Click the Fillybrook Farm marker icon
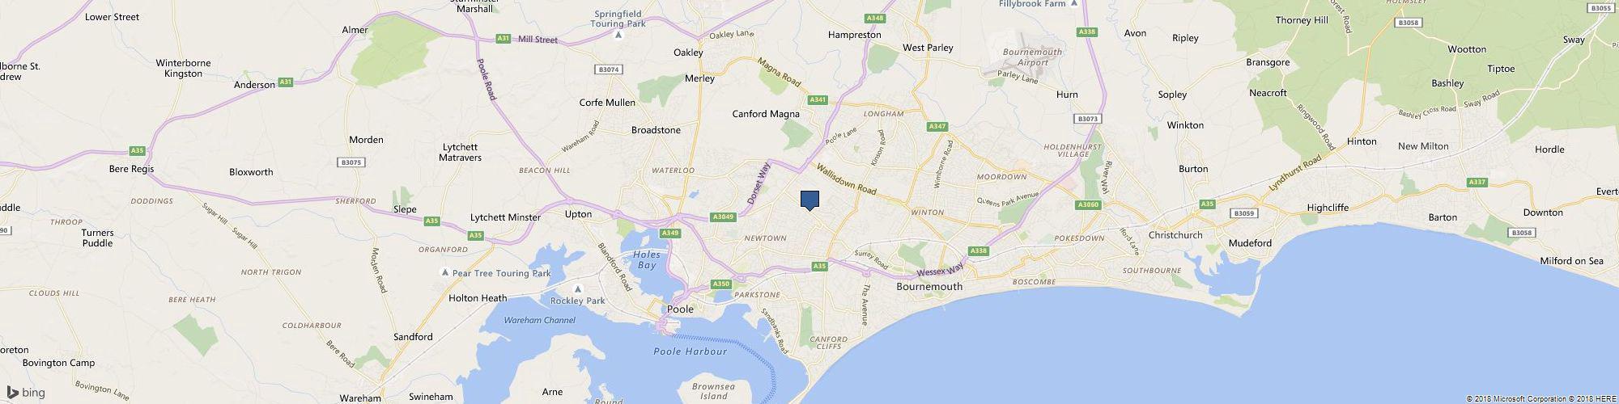 1074,3
